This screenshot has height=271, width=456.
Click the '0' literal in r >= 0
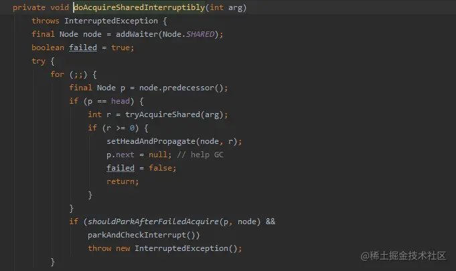(x=132, y=128)
